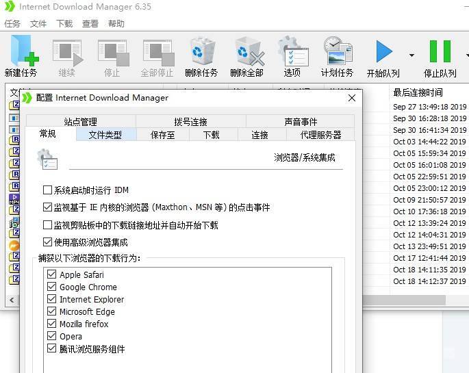Stop the queue with the green pause icon
Screen dimensions: 469x373
440,51
